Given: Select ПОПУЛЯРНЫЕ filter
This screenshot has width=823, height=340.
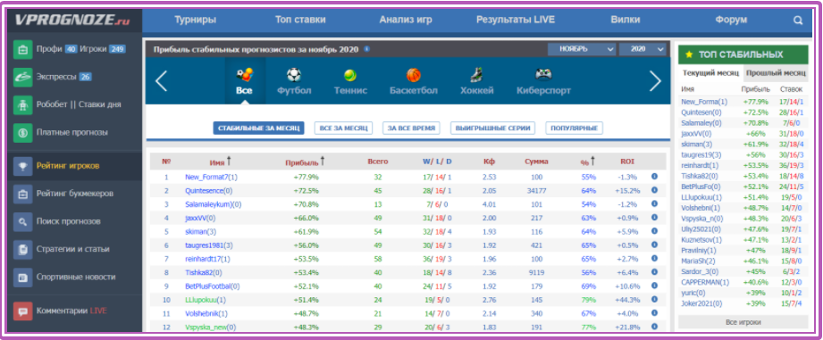Looking at the screenshot, I should pos(575,128).
